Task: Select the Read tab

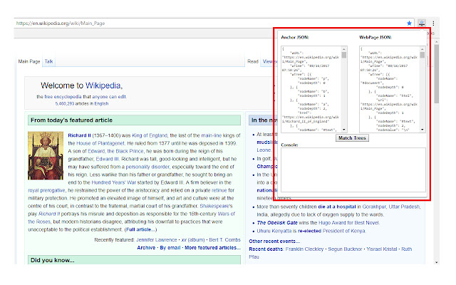Action: tap(252, 62)
